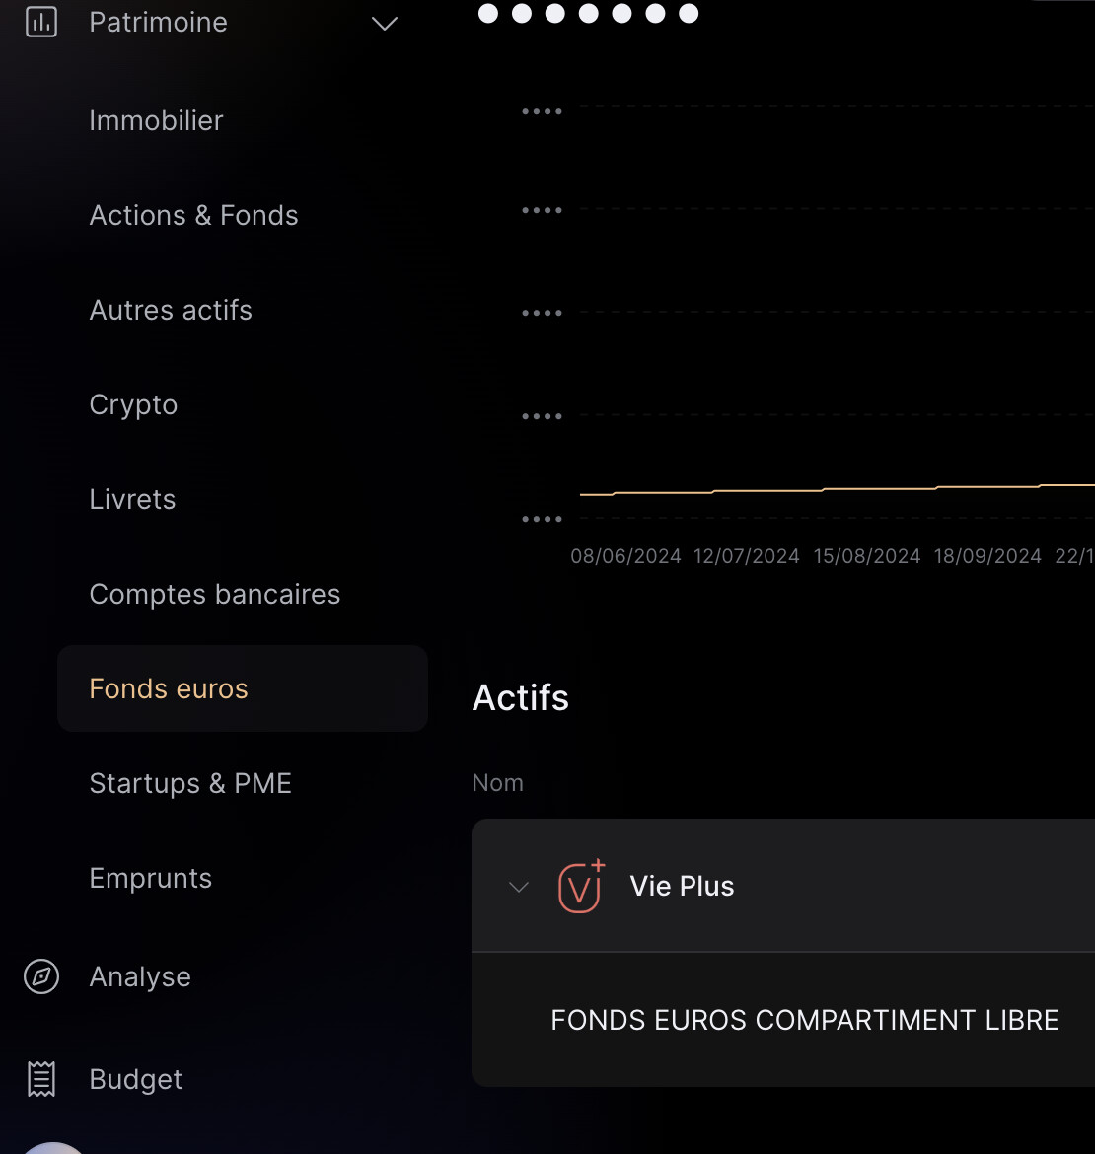Image resolution: width=1095 pixels, height=1154 pixels.
Task: Click the 15/08/2024 date on chart axis
Action: (866, 556)
